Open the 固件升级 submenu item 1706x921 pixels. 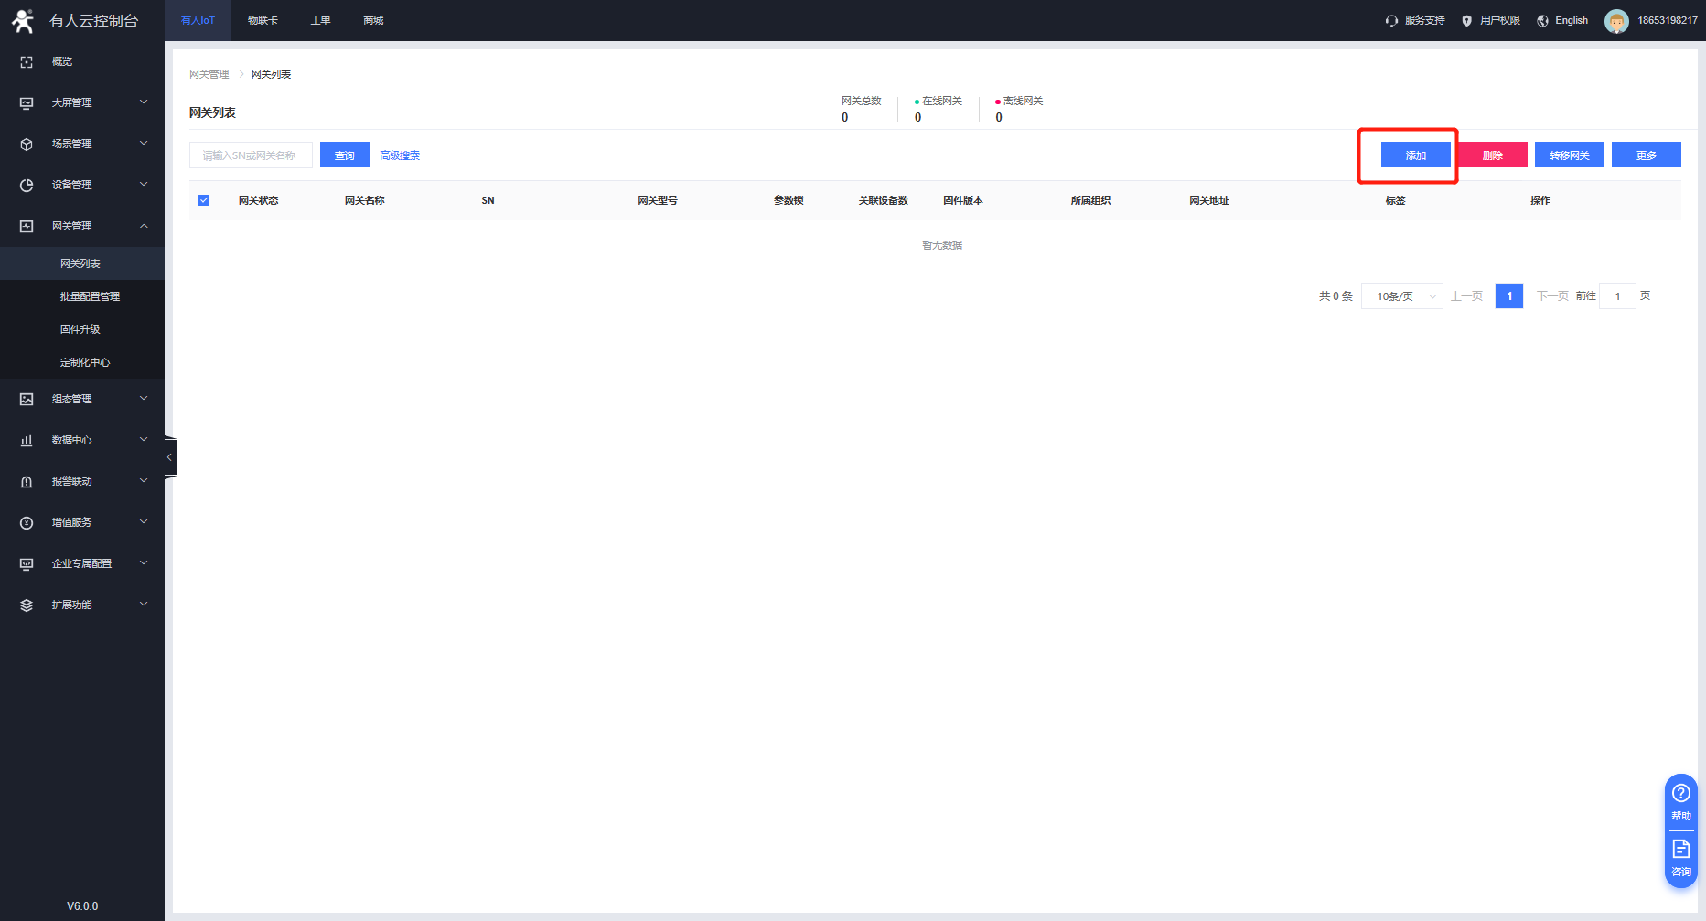coord(80,329)
